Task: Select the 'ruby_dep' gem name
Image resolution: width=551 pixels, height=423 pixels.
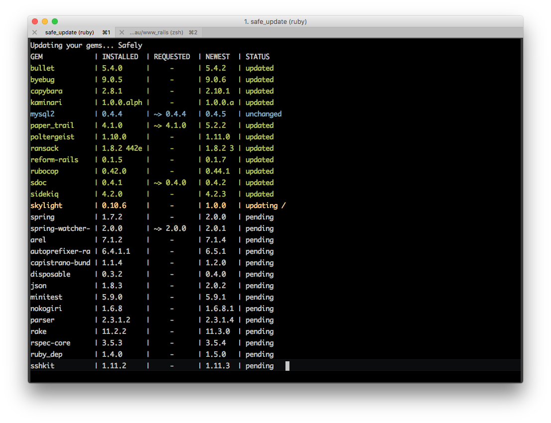Action: 46,354
